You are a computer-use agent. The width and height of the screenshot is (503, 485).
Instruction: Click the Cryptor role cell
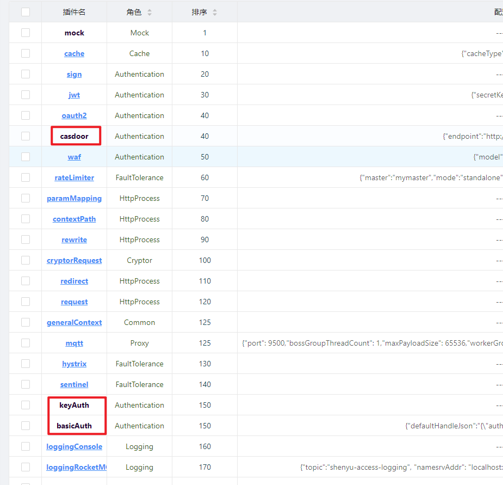(140, 261)
